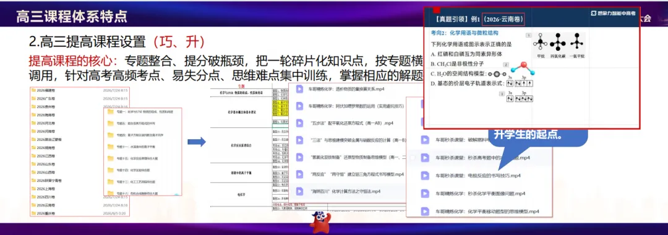The width and height of the screenshot is (668, 235).
Task: Select the 专题十三 folder name
Action: (x=137, y=182)
